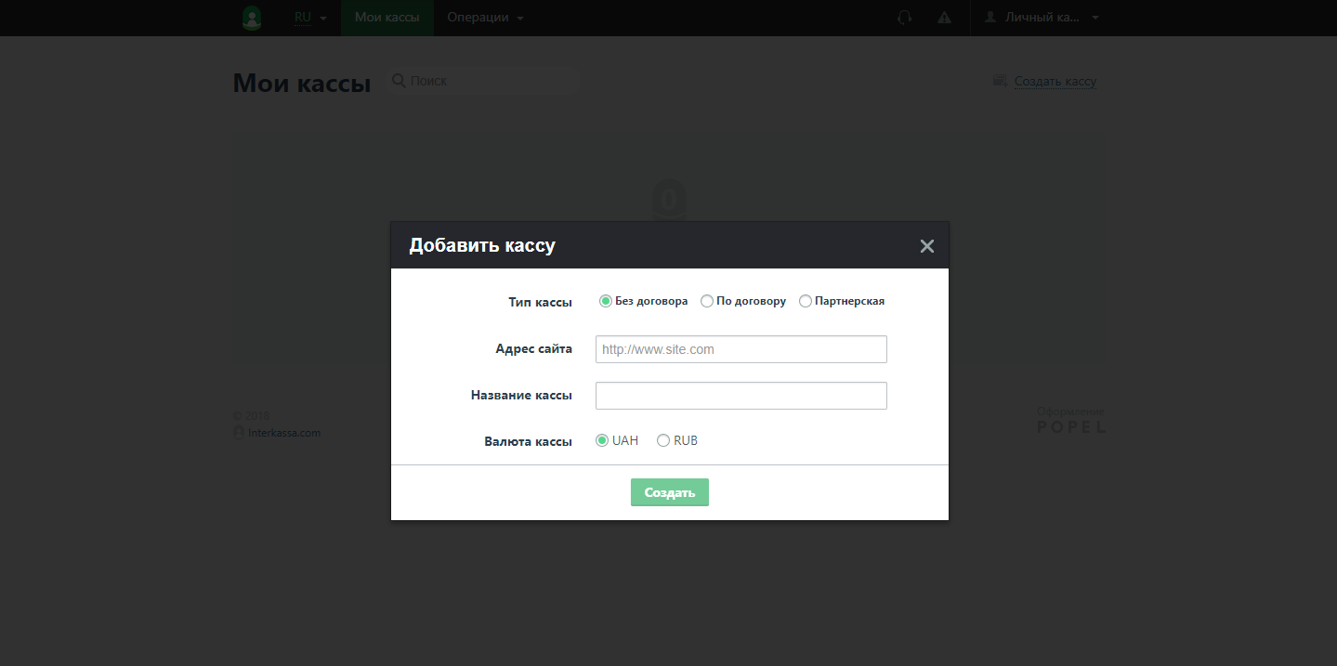This screenshot has width=1337, height=666.
Task: Click the Создать кассу link
Action: pyautogui.click(x=1055, y=82)
